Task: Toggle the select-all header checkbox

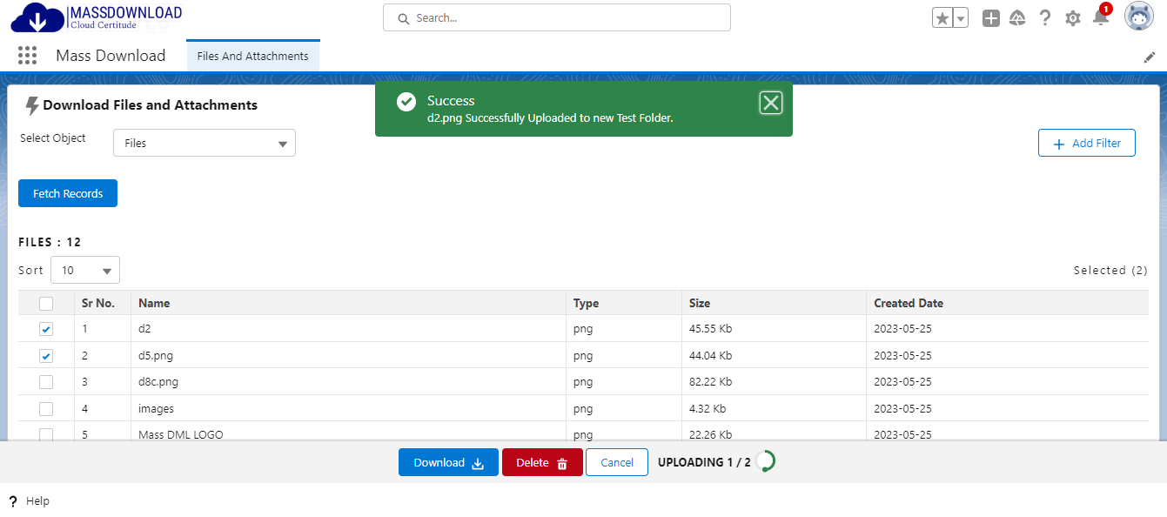Action: coord(46,304)
